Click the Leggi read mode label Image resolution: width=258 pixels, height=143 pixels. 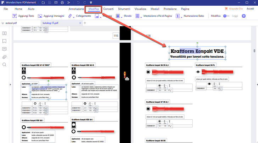pyautogui.click(x=235, y=16)
